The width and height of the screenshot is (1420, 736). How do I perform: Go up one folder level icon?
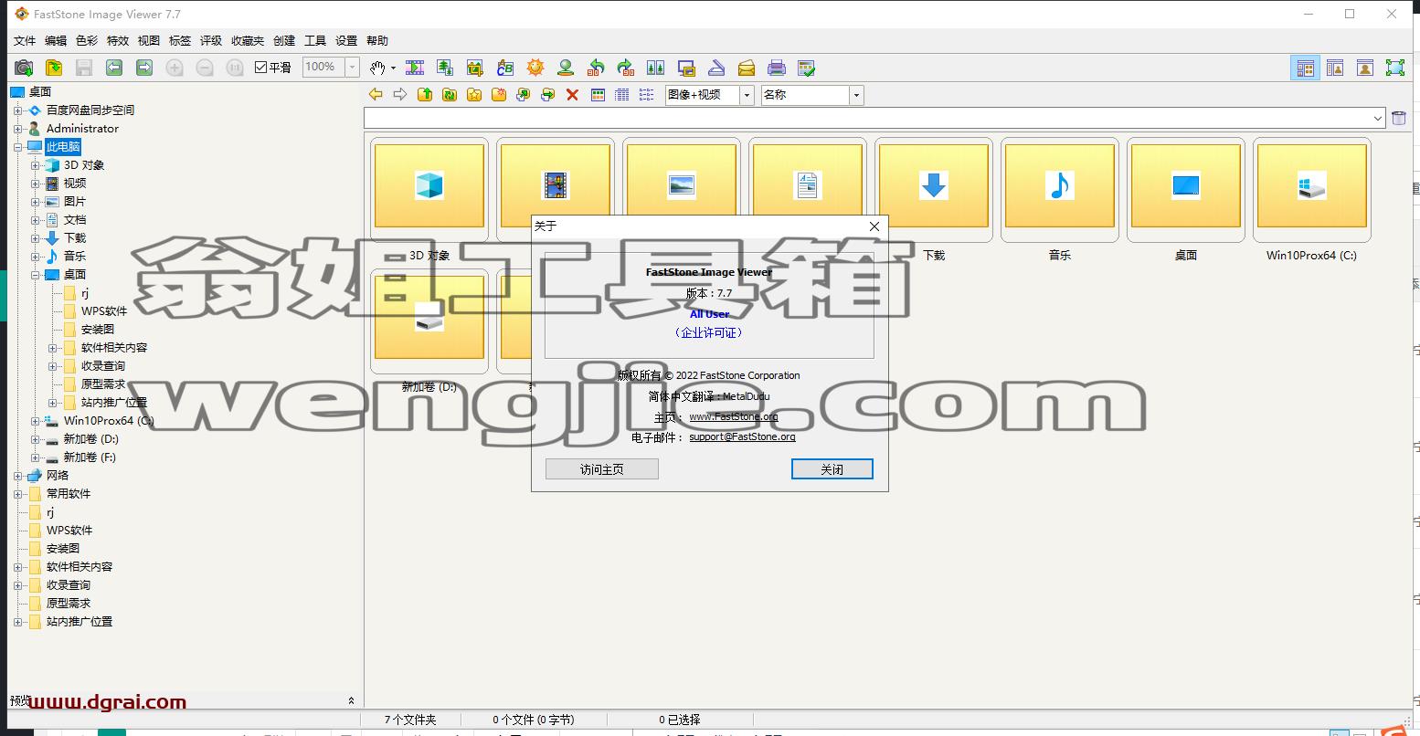point(424,95)
